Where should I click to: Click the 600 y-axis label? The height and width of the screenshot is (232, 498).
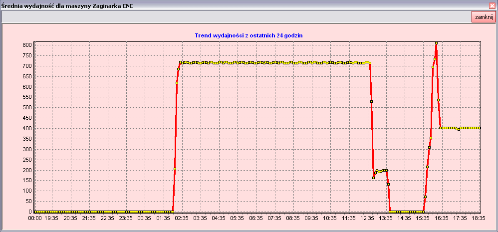tap(27, 87)
